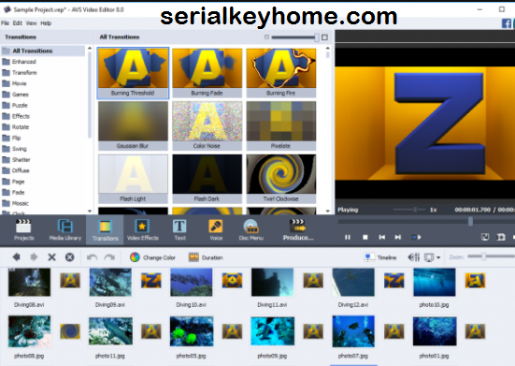Click the undo arrow button
This screenshot has width=515, height=366.
pos(92,257)
